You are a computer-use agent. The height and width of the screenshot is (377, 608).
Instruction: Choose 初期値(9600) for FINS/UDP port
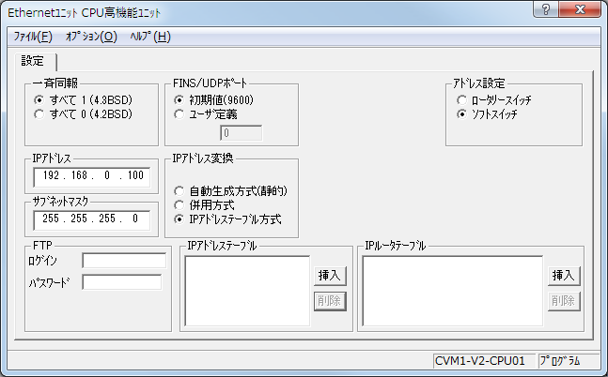(180, 99)
